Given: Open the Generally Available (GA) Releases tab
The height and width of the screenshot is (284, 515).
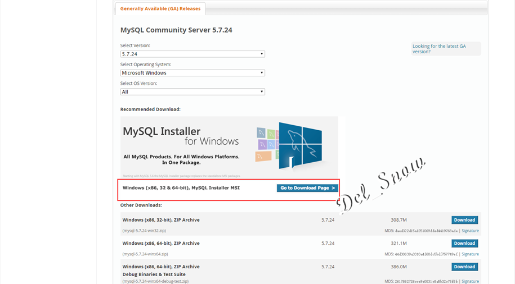Looking at the screenshot, I should pyautogui.click(x=160, y=9).
